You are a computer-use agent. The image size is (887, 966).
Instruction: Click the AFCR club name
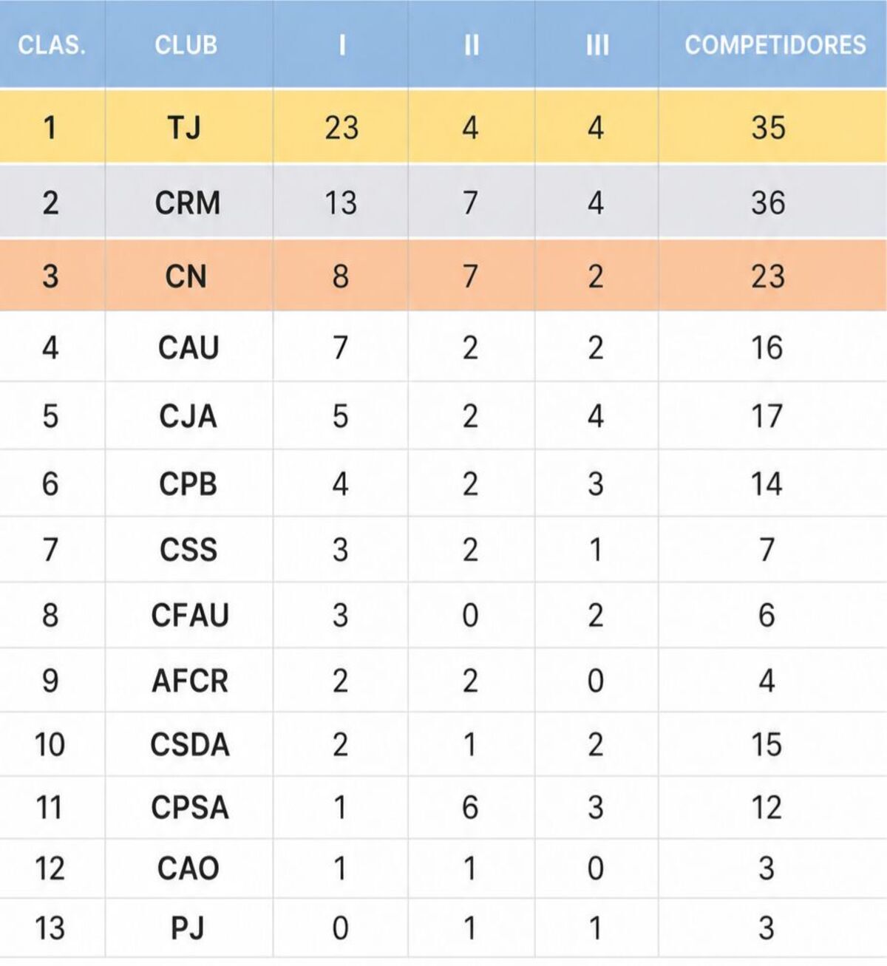tap(190, 681)
